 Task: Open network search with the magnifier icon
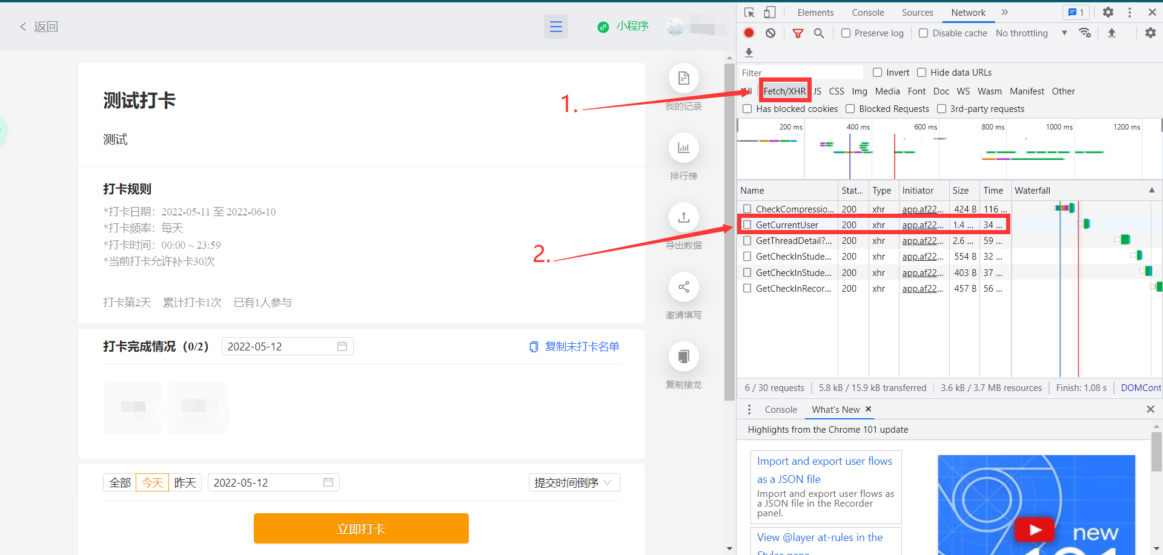819,33
